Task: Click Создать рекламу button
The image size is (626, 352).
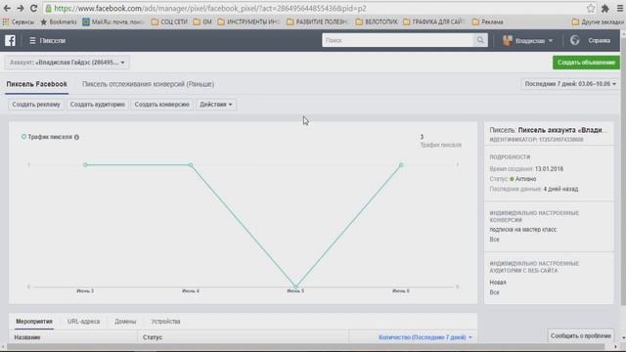Action: coord(36,105)
